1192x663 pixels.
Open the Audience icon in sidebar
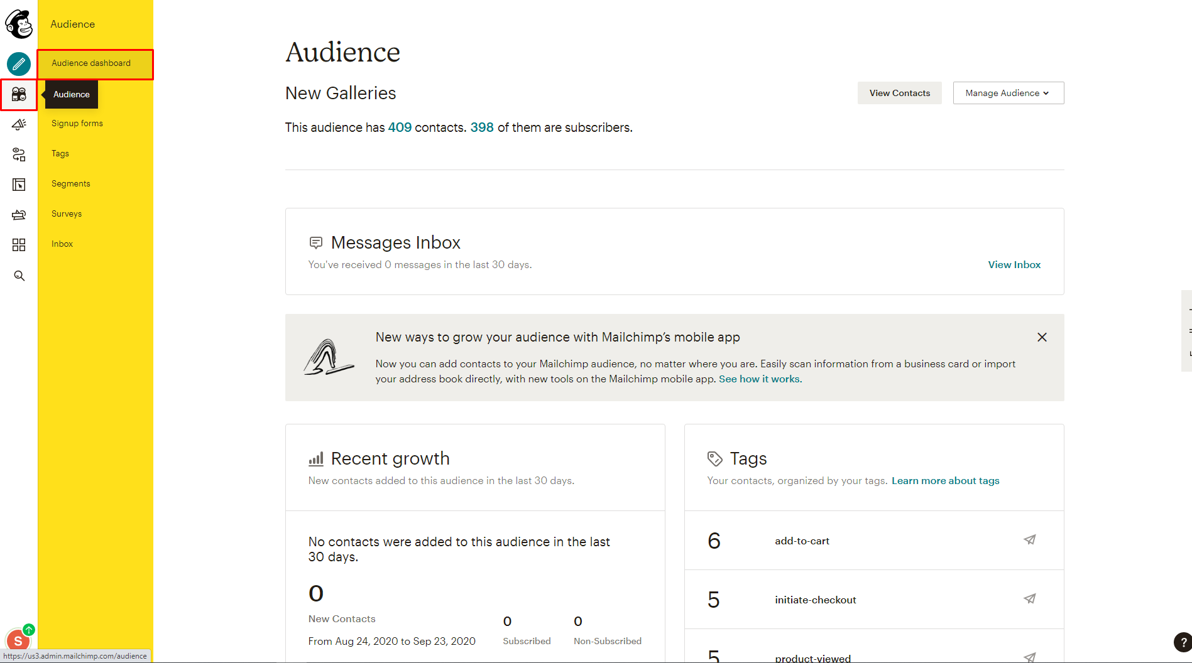click(x=19, y=94)
